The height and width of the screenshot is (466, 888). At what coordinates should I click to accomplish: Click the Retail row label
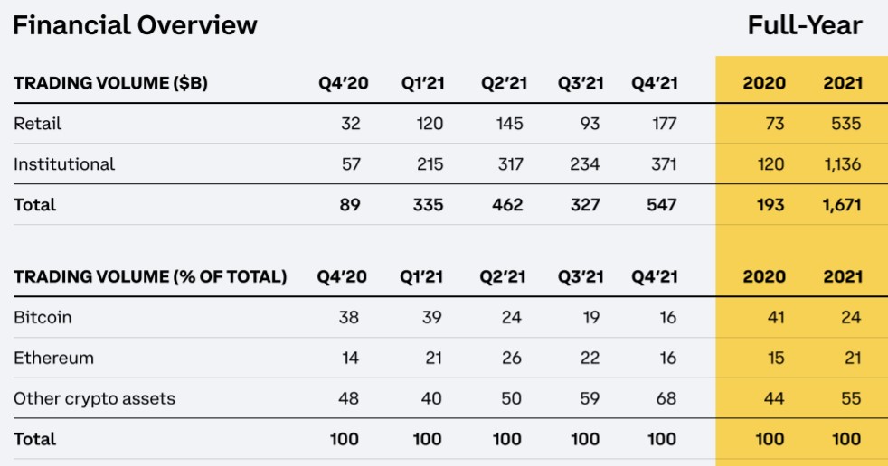[38, 124]
